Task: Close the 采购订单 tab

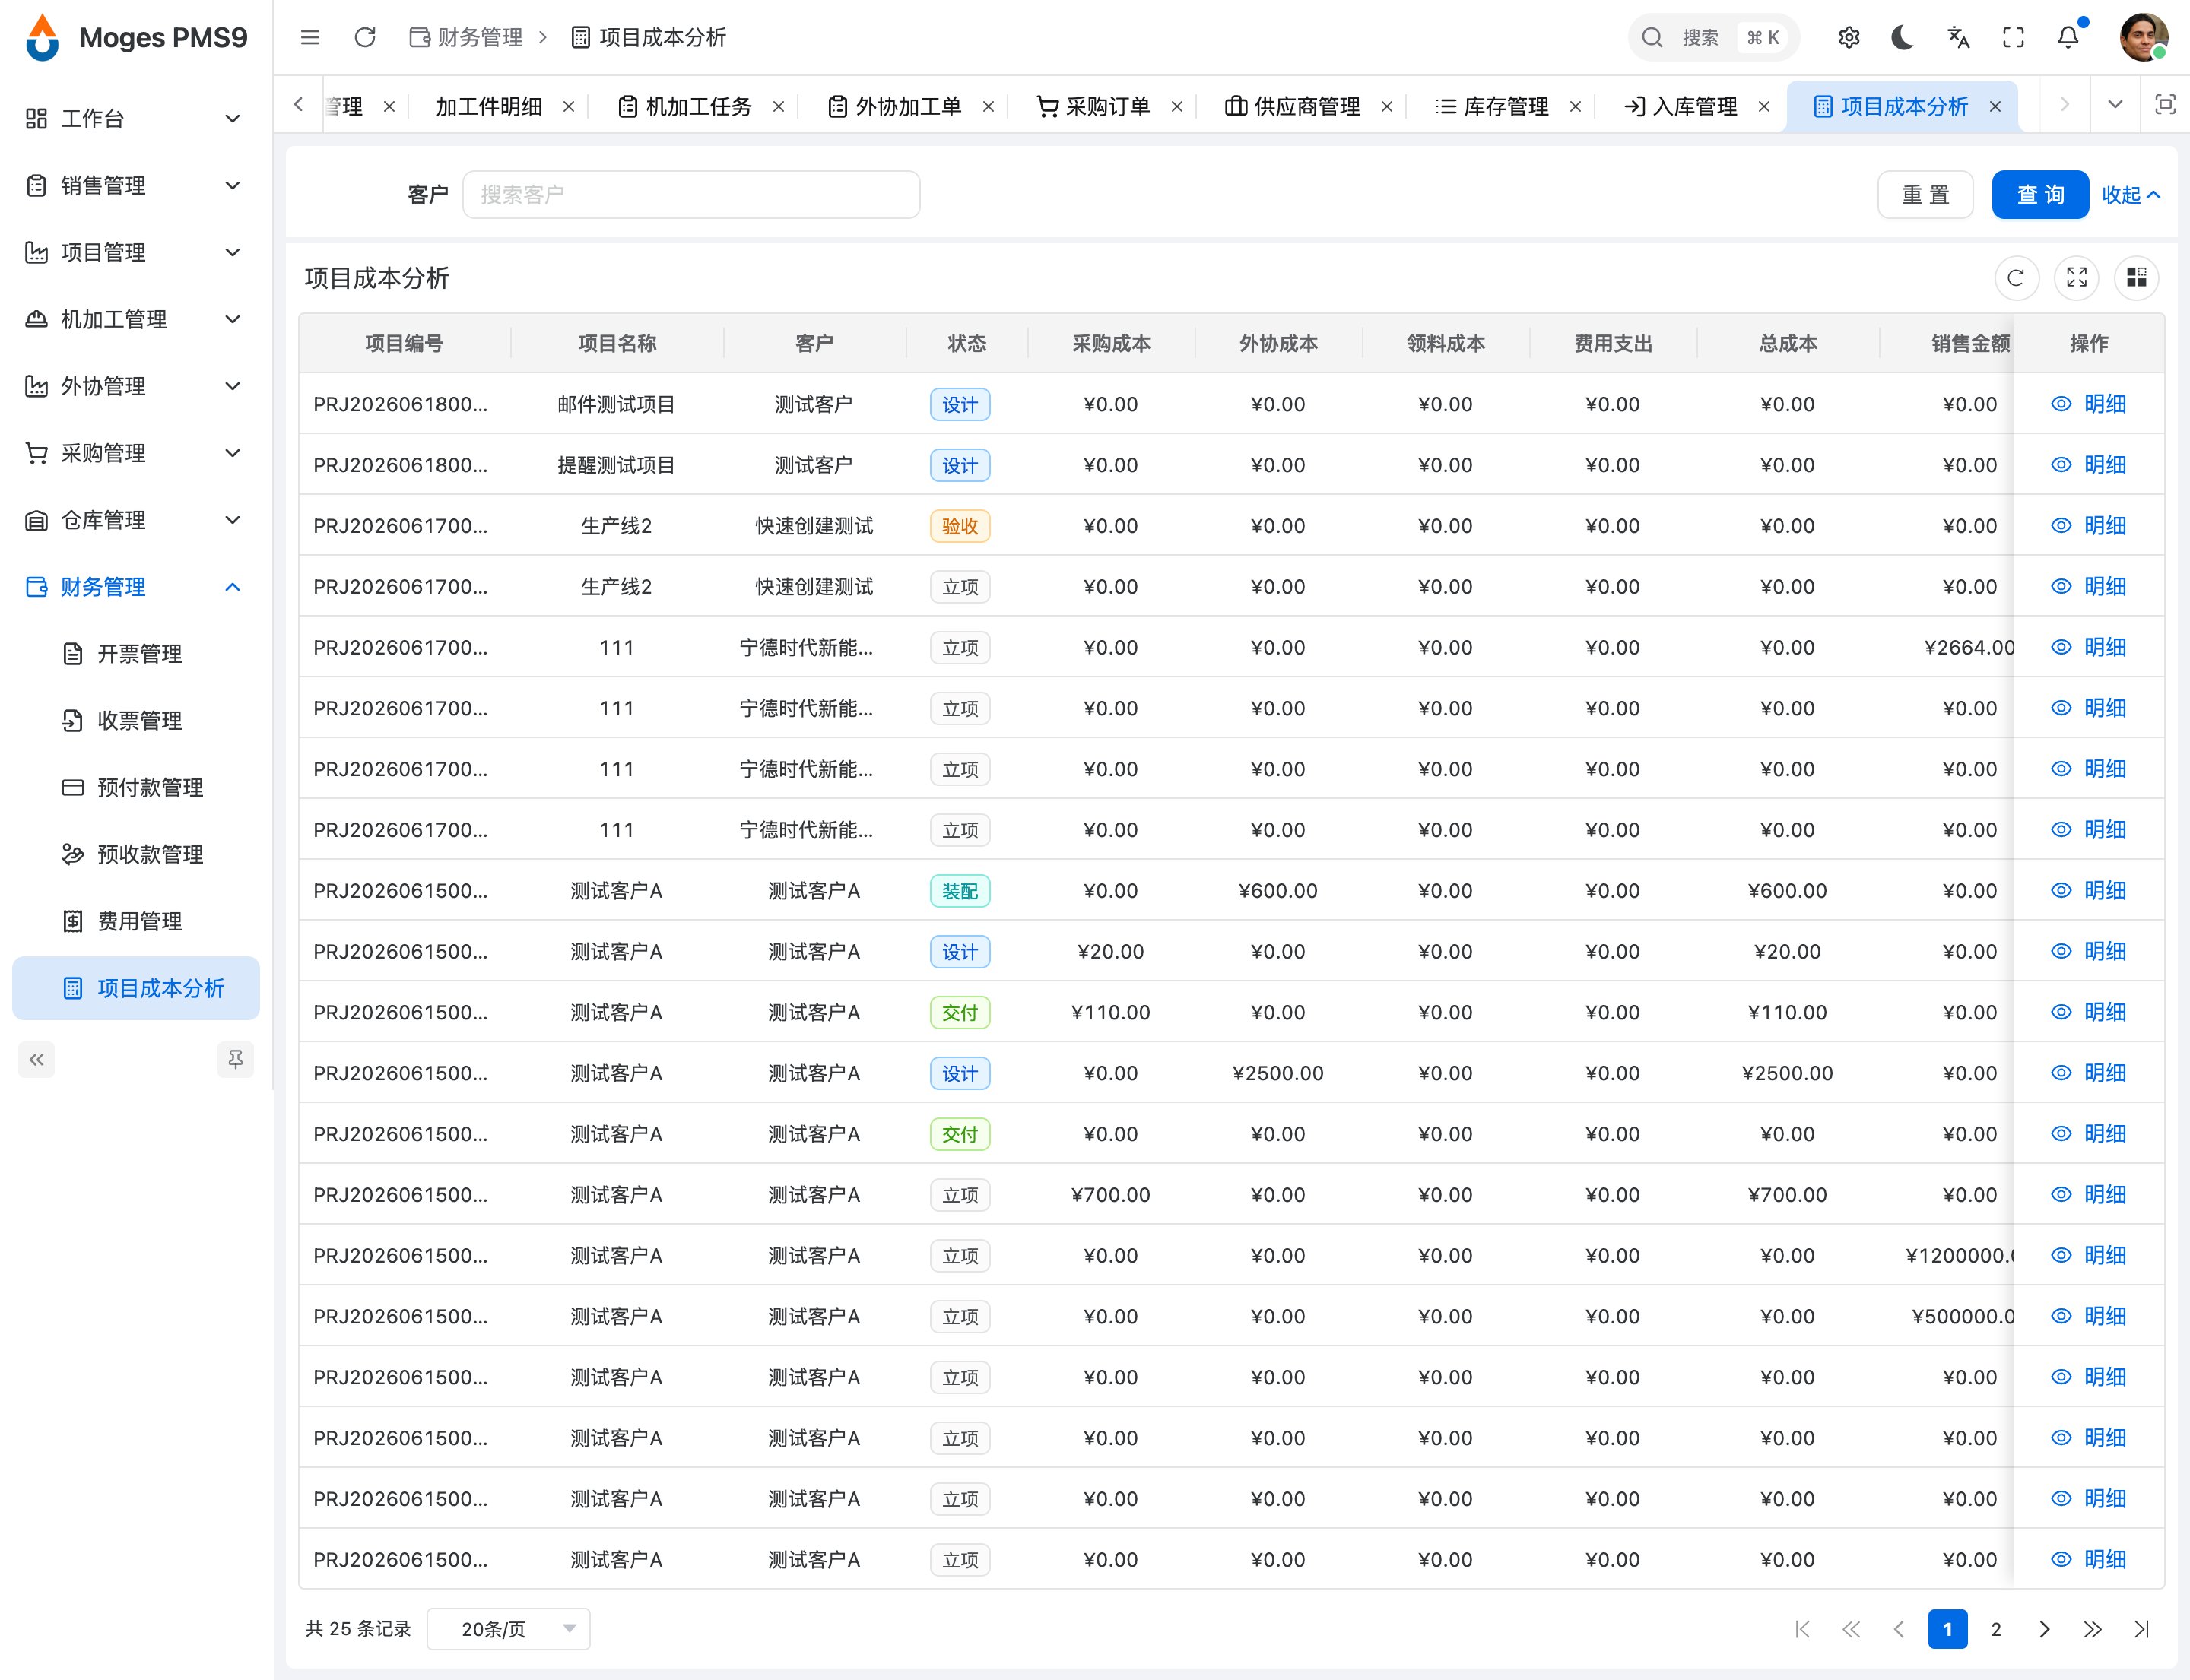Action: pyautogui.click(x=1178, y=106)
